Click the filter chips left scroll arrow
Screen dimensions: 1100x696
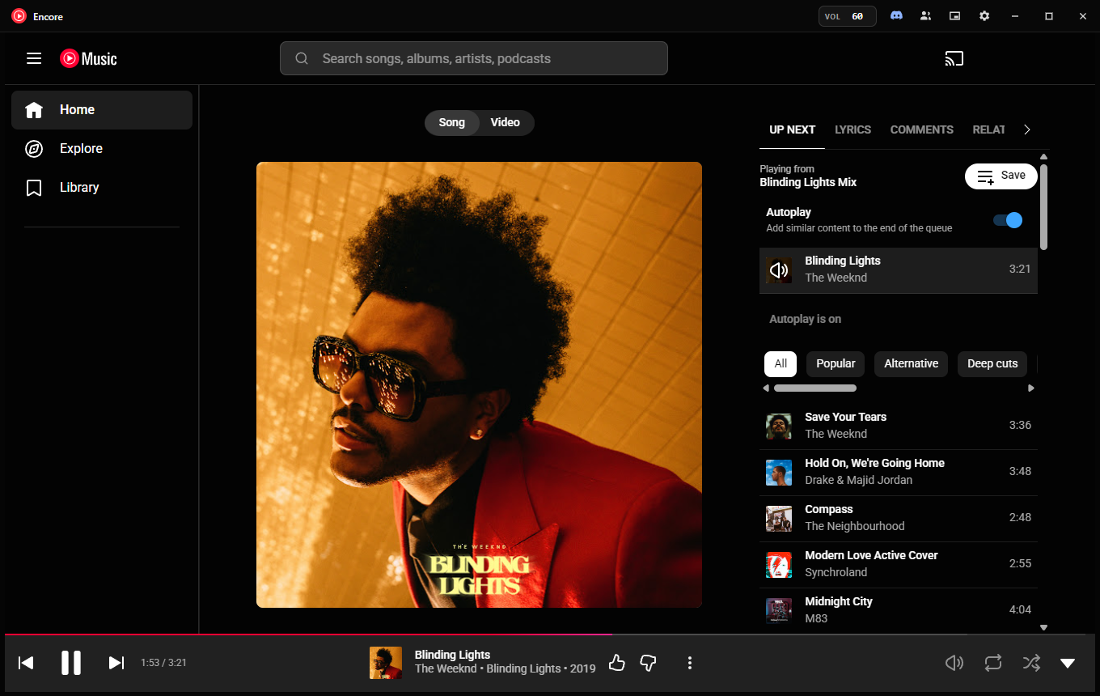(766, 388)
